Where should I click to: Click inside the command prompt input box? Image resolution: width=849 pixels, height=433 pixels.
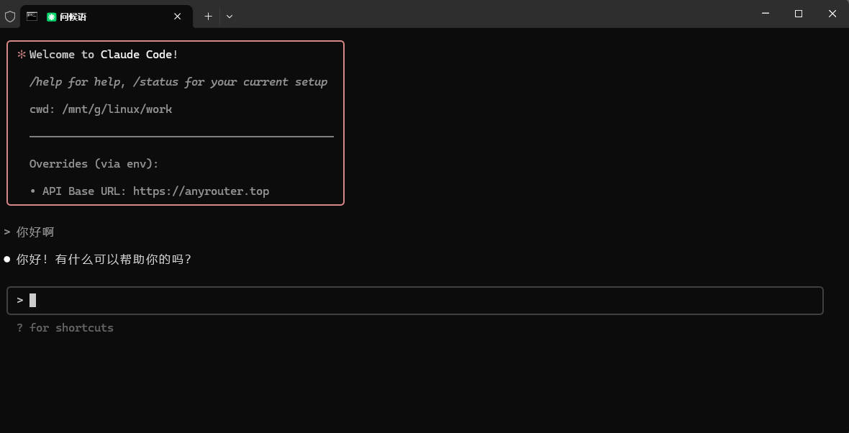coord(288,300)
